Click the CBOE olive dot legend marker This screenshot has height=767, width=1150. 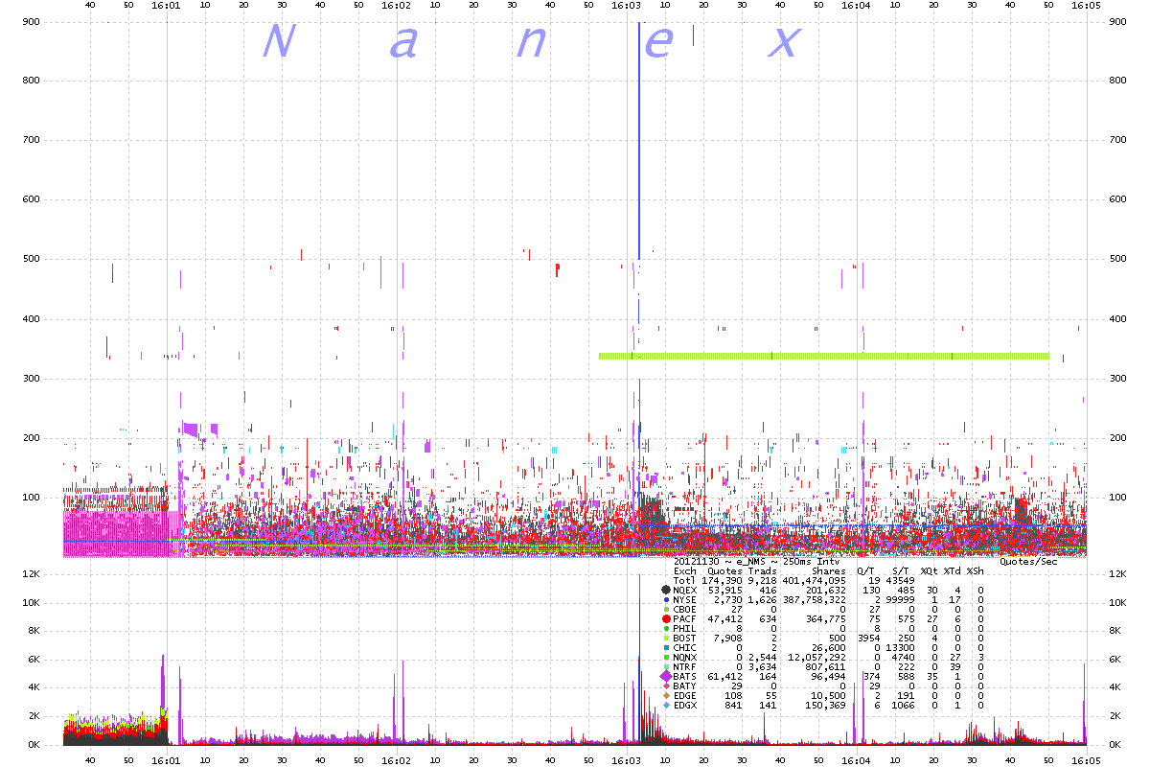(x=666, y=610)
